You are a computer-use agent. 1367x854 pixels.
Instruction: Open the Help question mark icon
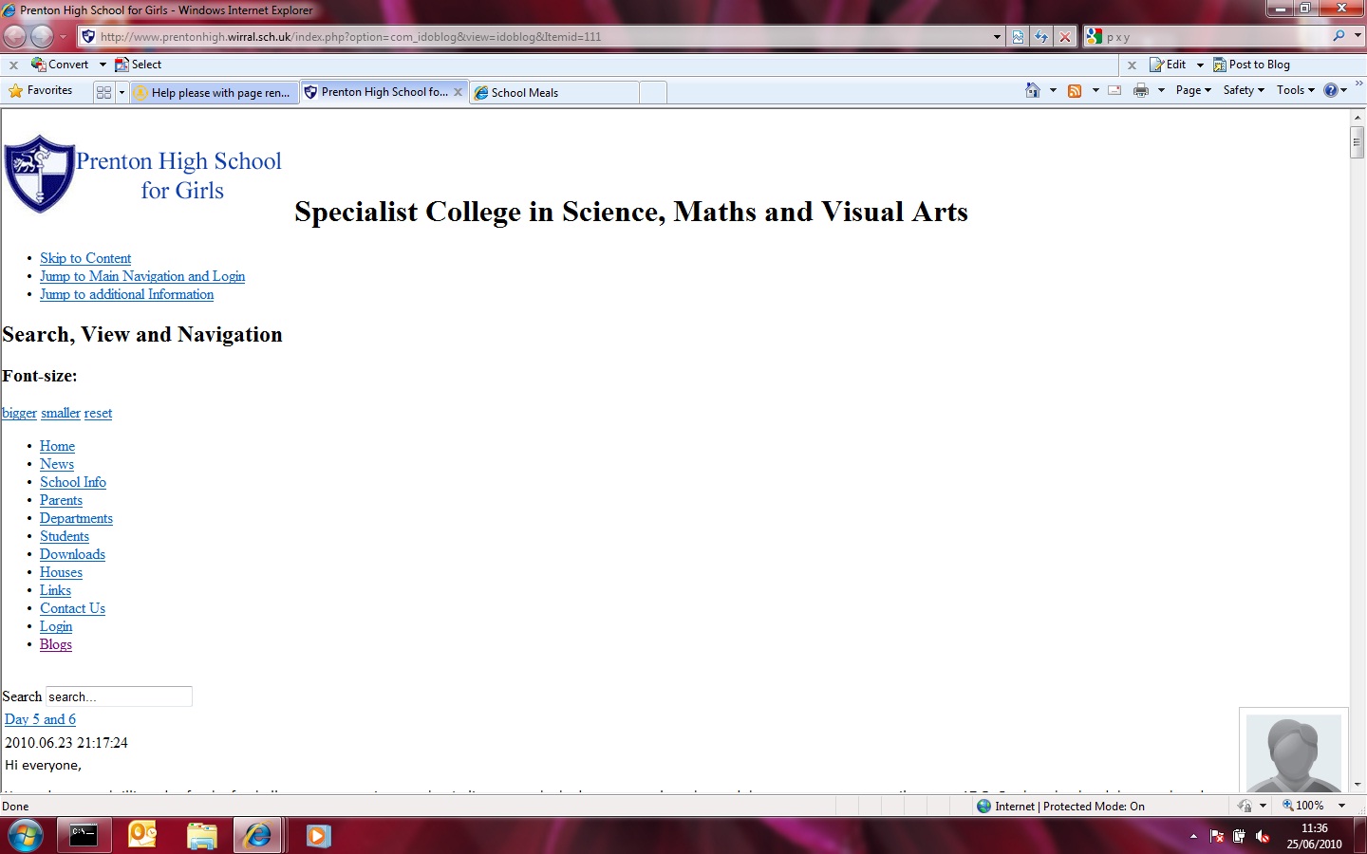1331,90
